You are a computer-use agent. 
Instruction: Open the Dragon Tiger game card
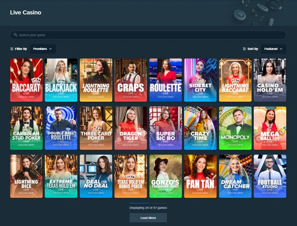[x=131, y=128]
